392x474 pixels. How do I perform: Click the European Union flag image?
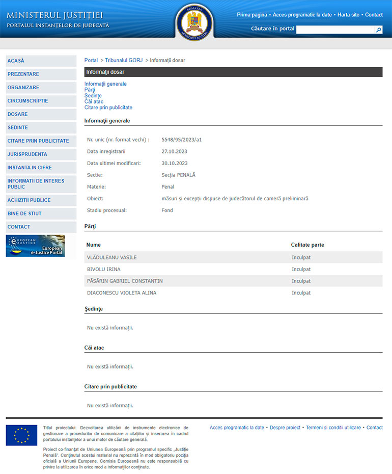[21, 435]
